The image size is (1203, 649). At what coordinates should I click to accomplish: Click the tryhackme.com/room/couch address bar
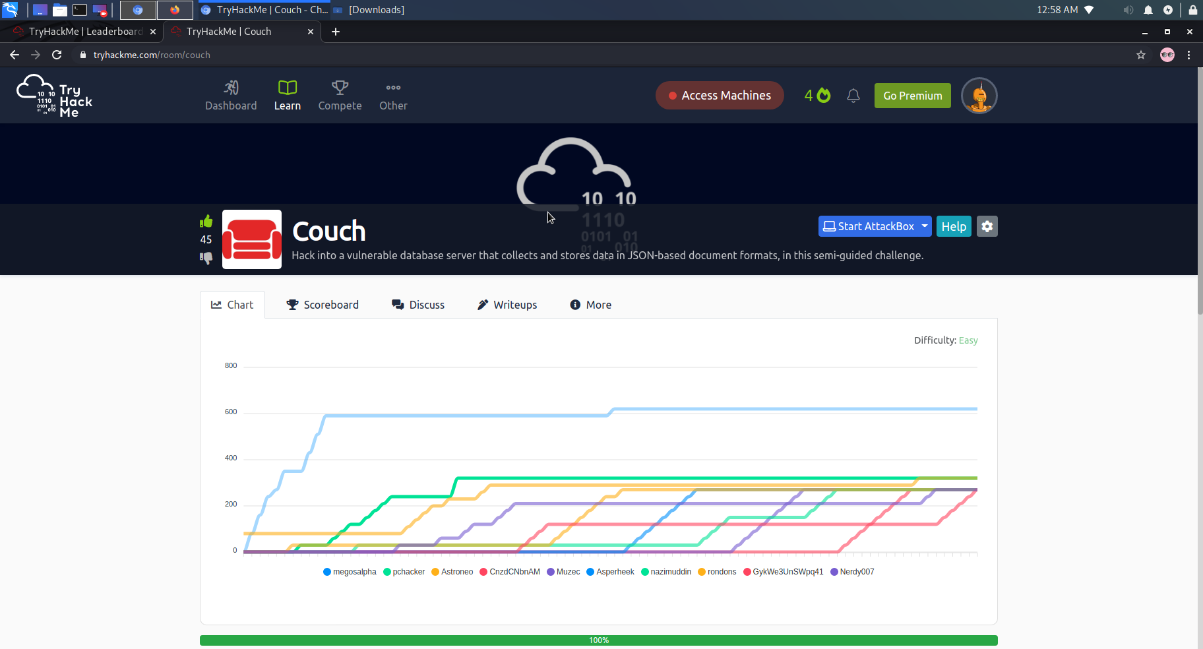coord(152,55)
